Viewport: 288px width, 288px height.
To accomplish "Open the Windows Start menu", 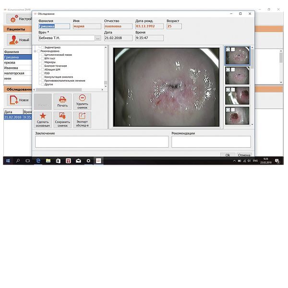I will [8, 161].
